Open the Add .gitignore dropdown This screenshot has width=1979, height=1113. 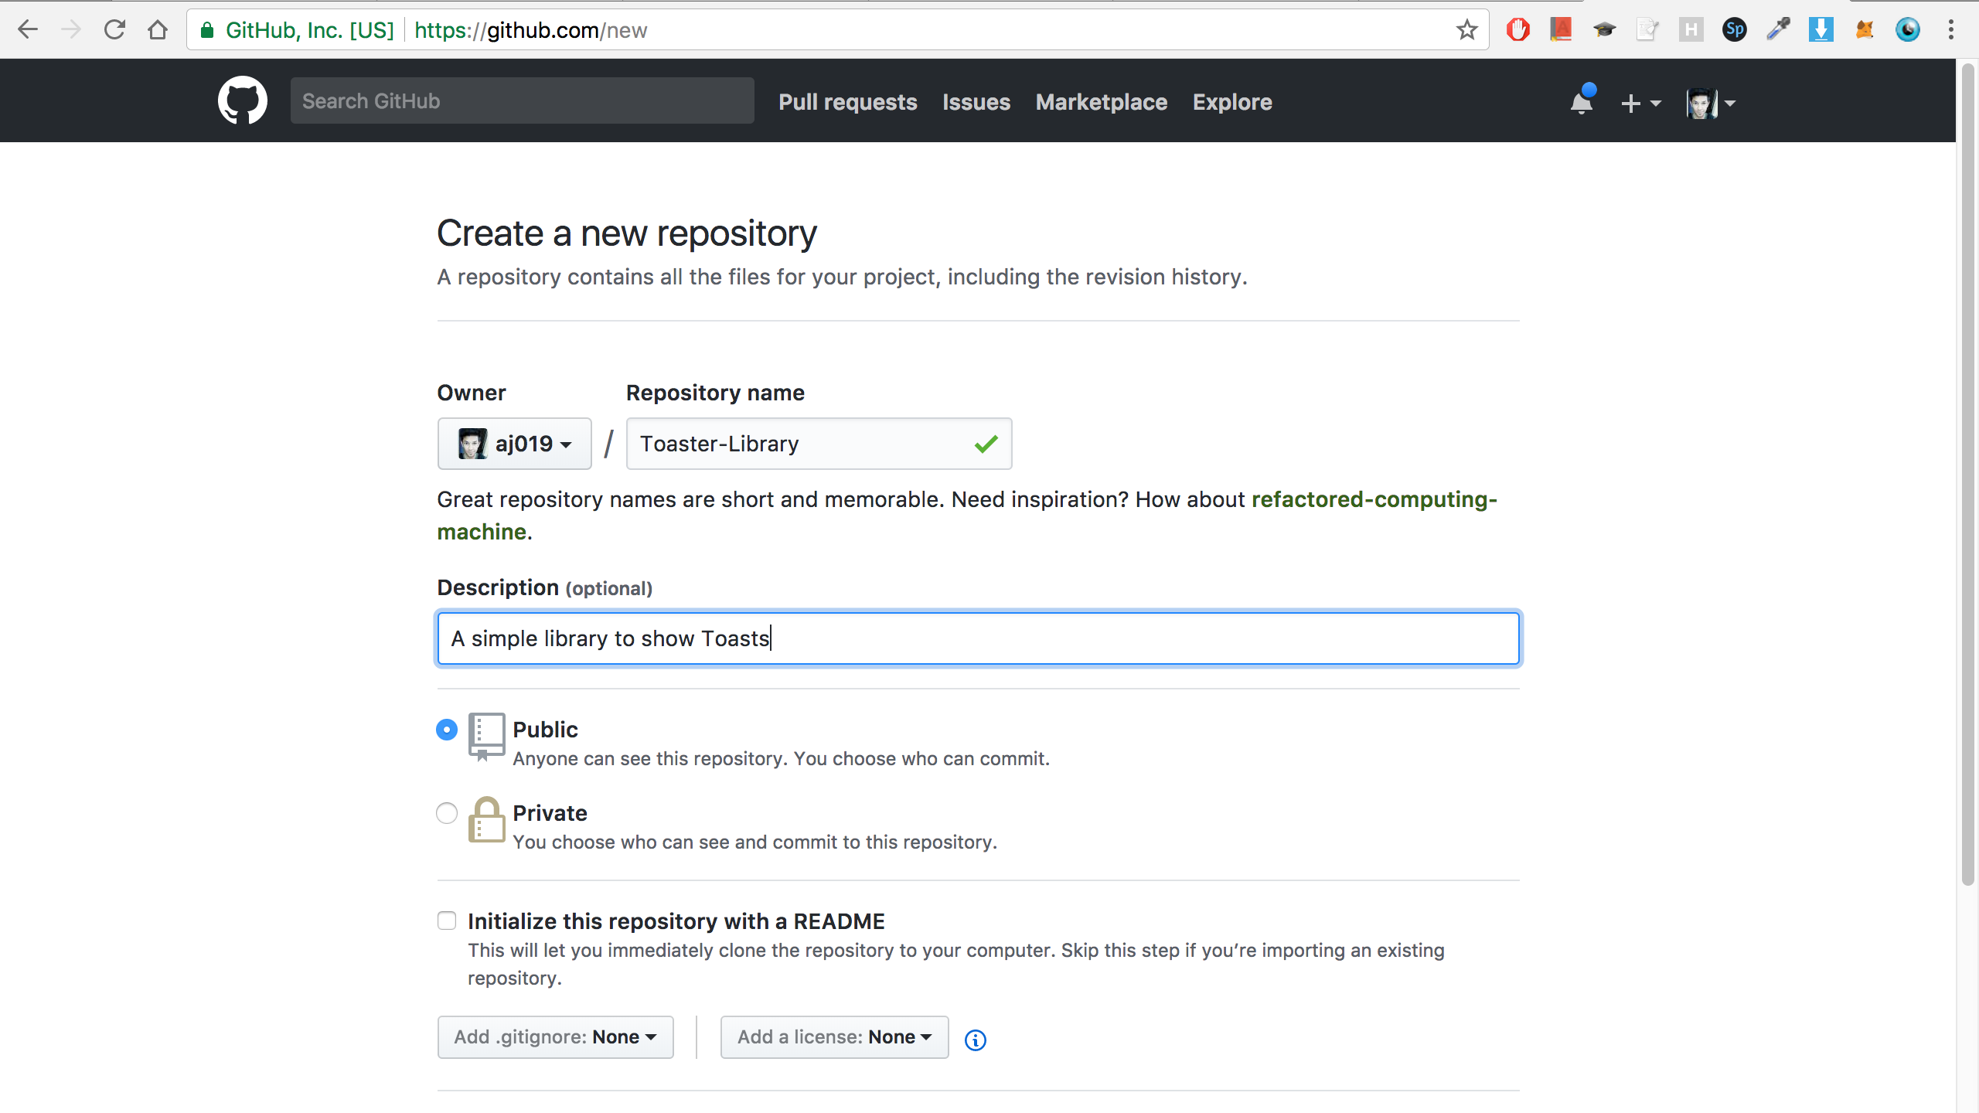(554, 1036)
